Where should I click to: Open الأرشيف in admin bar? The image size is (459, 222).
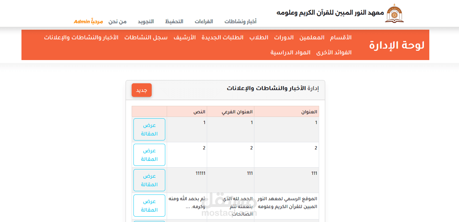tap(185, 37)
